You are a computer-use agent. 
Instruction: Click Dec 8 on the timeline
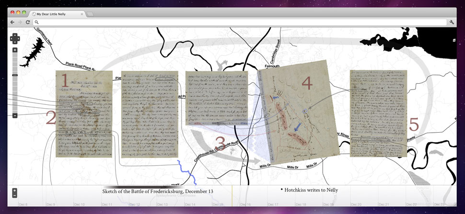(x=23, y=204)
